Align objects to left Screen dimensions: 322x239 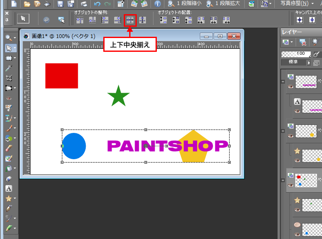point(105,20)
